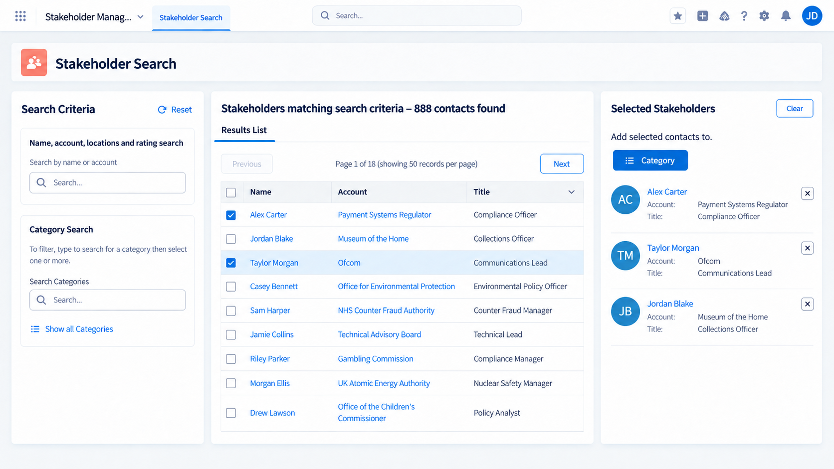Go to the Next results page
834x469 pixels.
562,164
